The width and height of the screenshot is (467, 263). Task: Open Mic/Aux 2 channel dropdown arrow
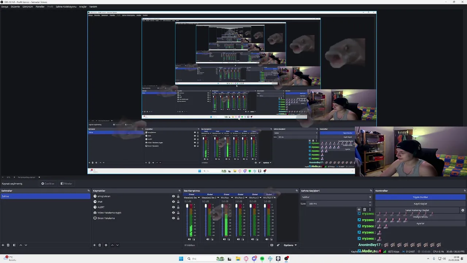click(x=246, y=198)
